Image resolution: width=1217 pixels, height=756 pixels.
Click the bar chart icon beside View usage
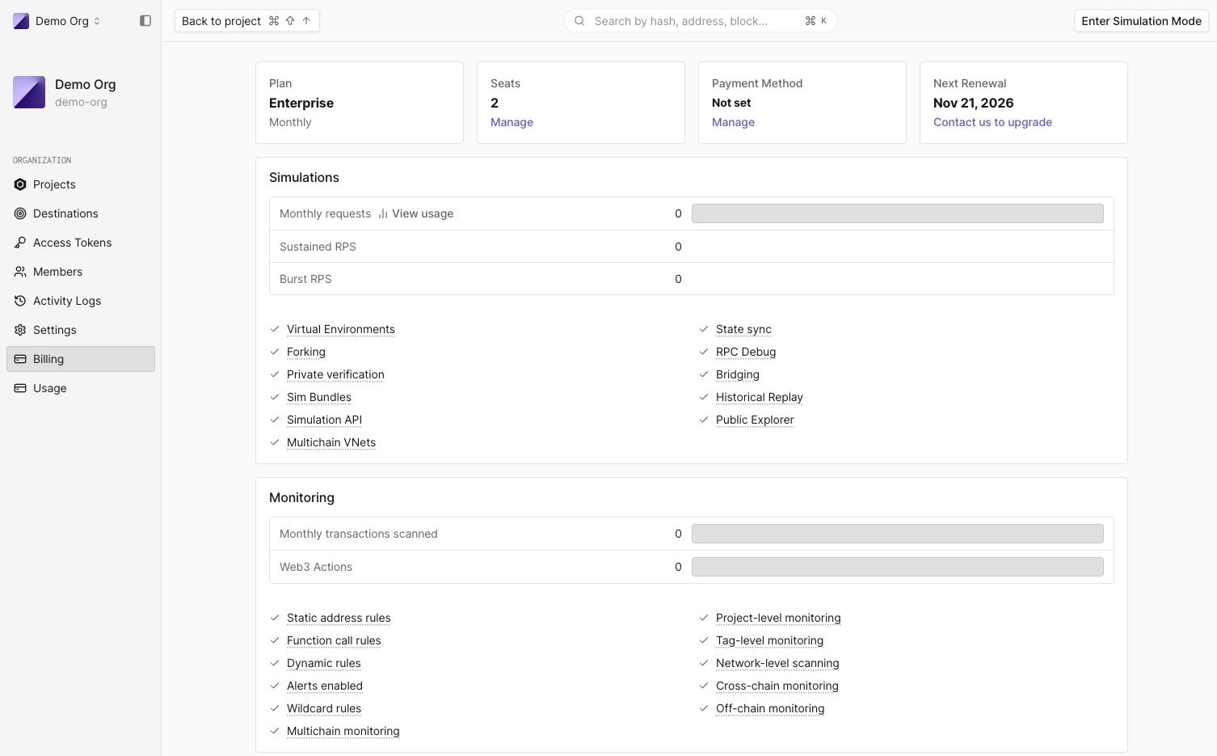point(383,213)
